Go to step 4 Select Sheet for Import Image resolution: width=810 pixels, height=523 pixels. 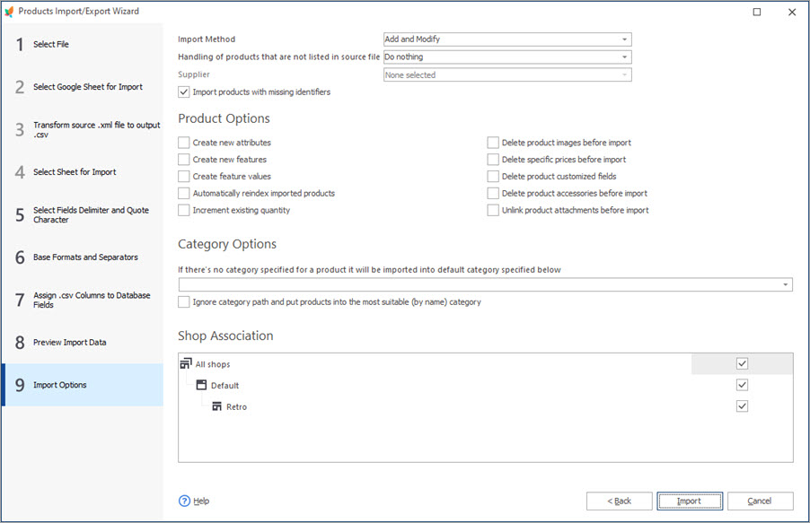tap(83, 172)
